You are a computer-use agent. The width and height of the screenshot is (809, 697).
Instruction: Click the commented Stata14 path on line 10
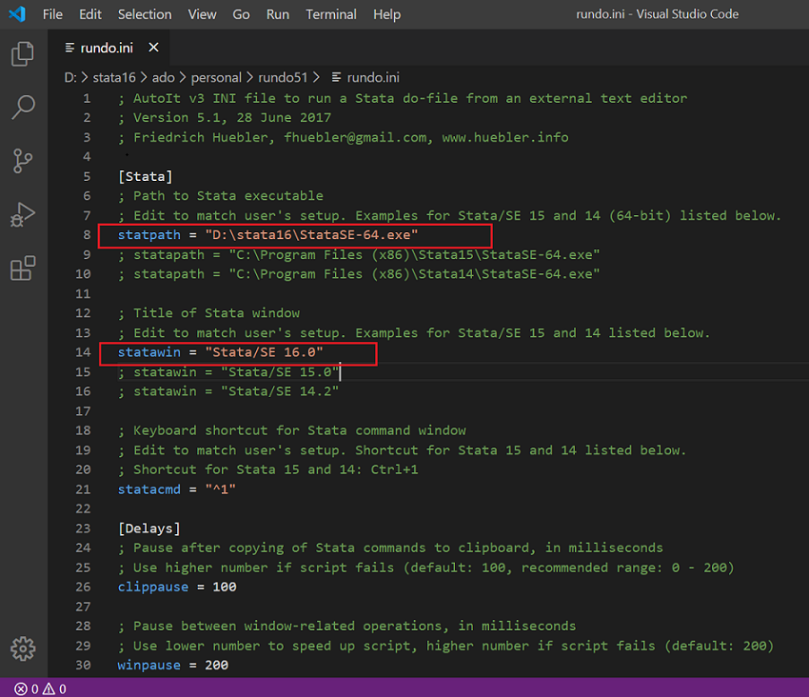(x=359, y=274)
